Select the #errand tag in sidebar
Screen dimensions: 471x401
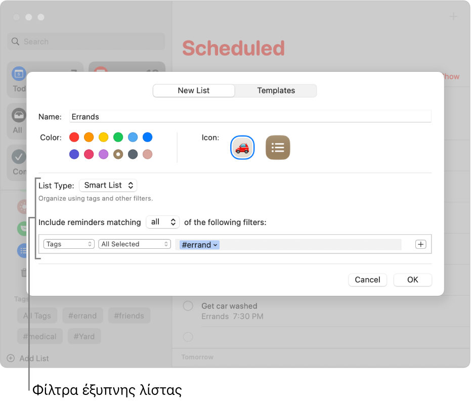[x=82, y=316]
